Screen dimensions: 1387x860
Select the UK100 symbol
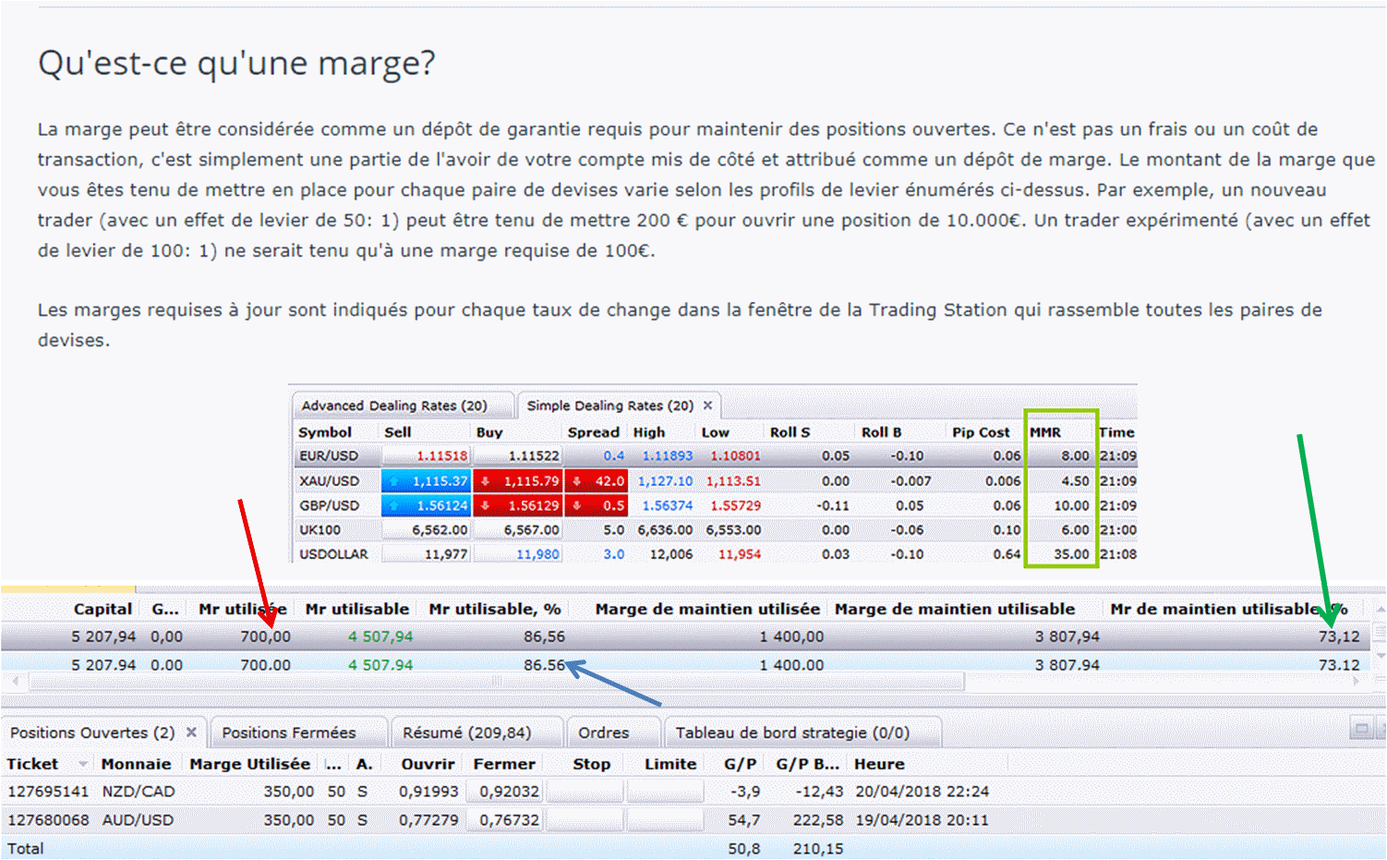pos(320,530)
